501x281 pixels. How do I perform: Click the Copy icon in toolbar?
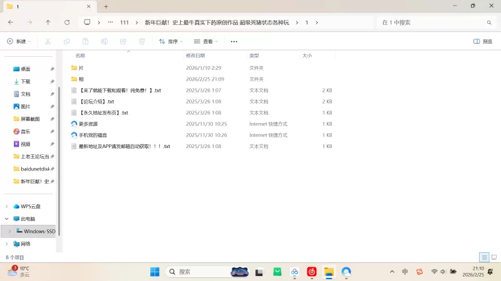(x=66, y=41)
